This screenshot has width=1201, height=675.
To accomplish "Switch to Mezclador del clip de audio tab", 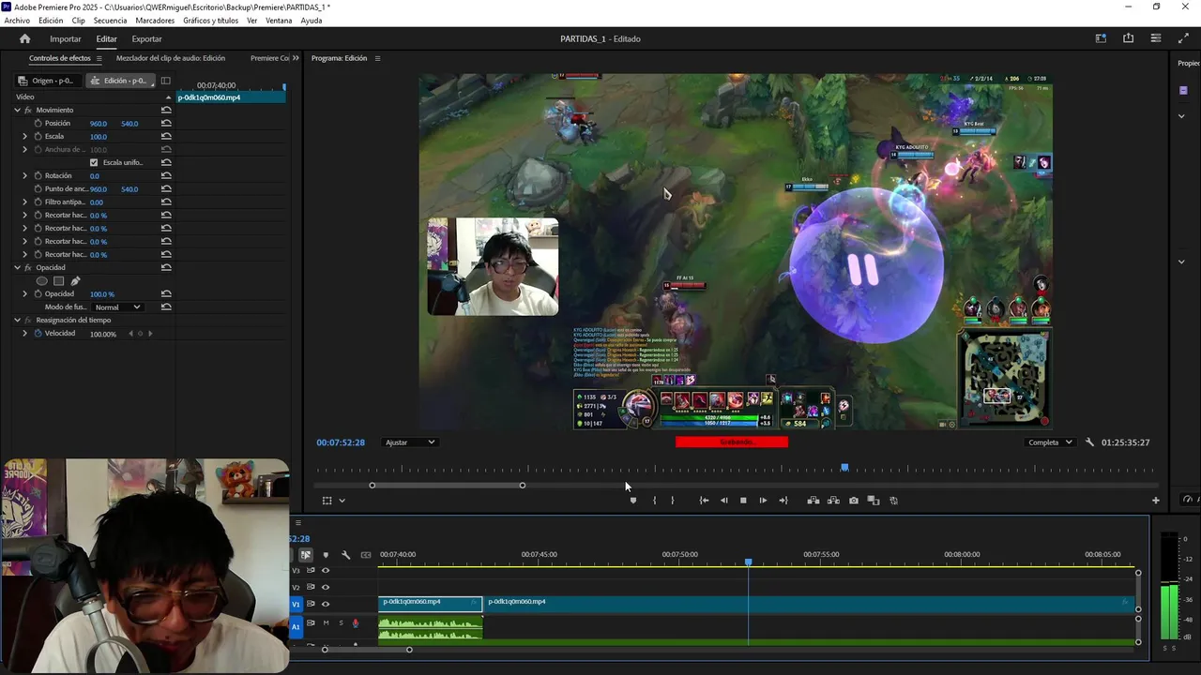I will click(171, 58).
